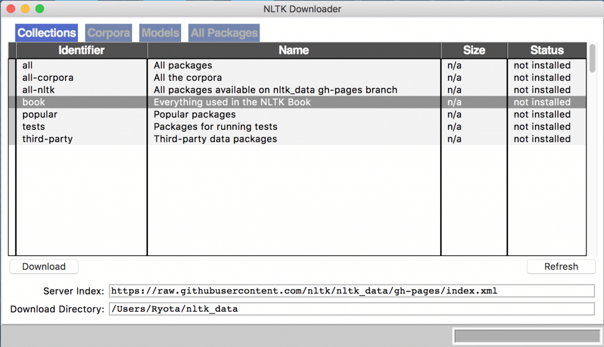Open the All Packages tab
Image resolution: width=604 pixels, height=347 pixels.
(x=224, y=33)
